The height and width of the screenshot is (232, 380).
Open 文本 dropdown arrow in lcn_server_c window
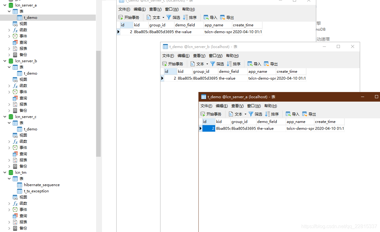(x=163, y=18)
